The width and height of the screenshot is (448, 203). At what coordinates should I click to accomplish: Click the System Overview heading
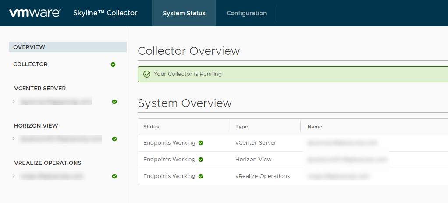pyautogui.click(x=185, y=103)
